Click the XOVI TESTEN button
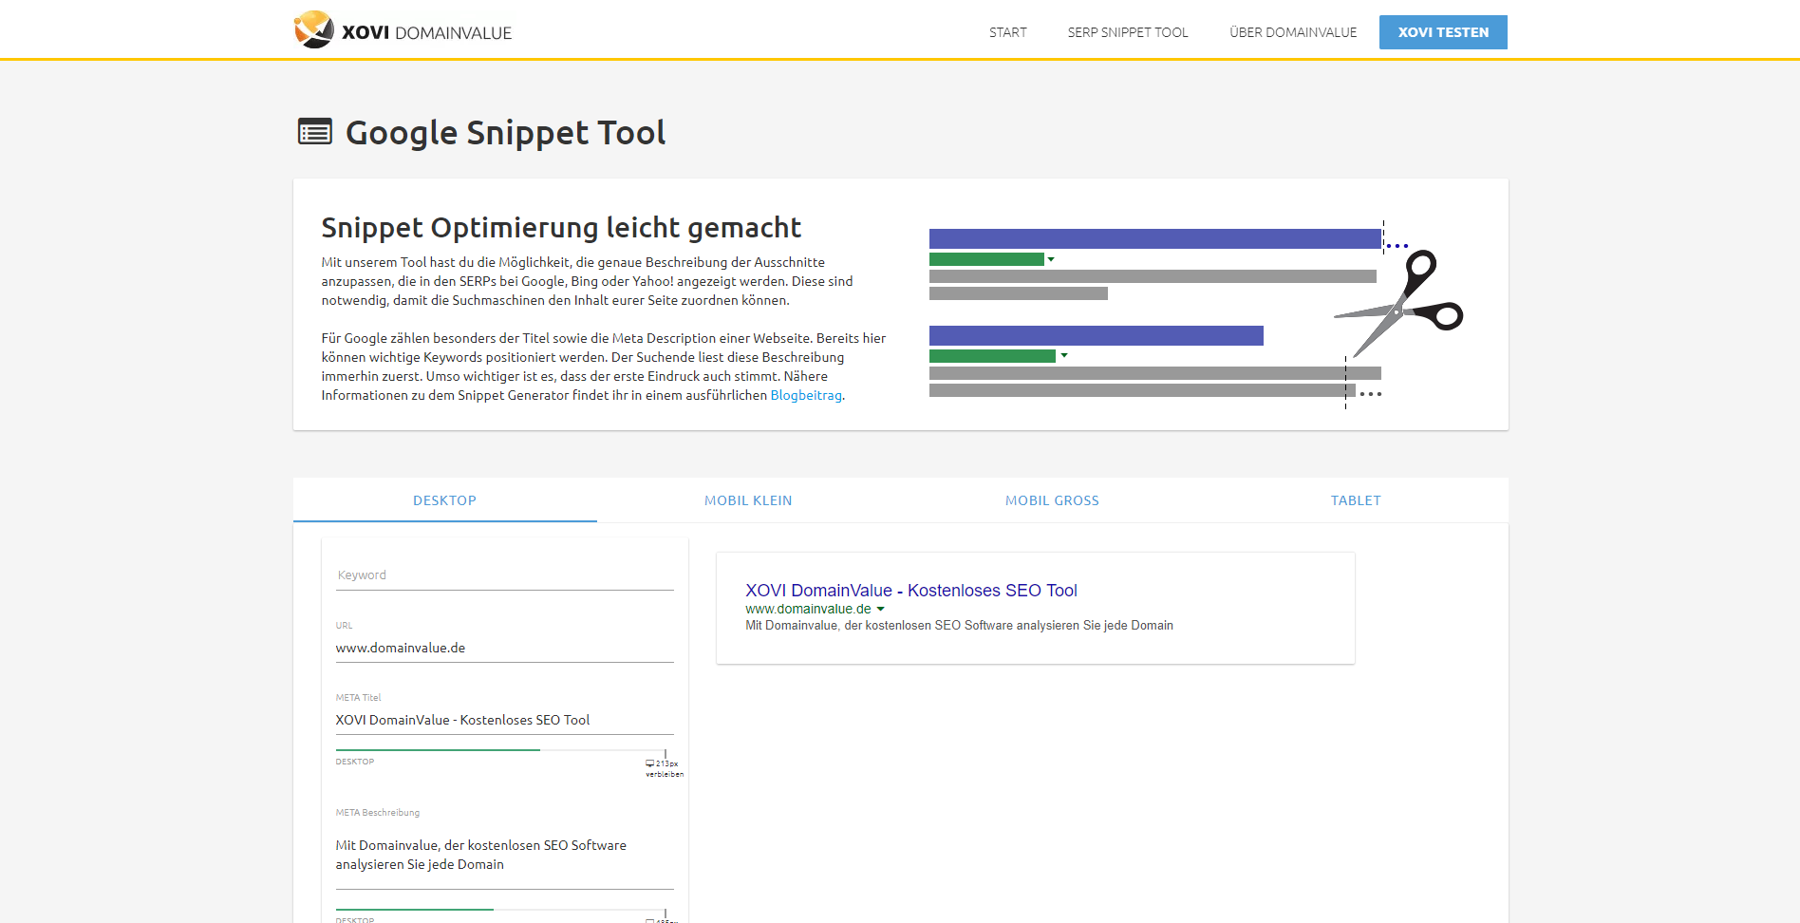This screenshot has height=923, width=1800. (x=1443, y=32)
